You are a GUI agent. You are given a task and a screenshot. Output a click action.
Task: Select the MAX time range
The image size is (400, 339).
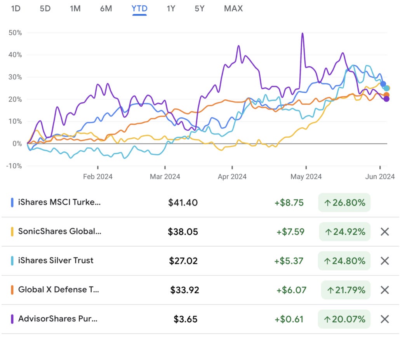(x=233, y=9)
